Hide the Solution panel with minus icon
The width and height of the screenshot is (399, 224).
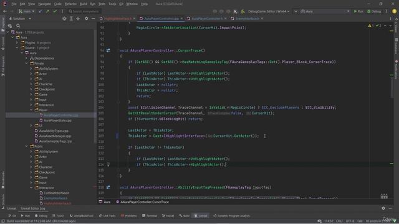[x=93, y=19]
